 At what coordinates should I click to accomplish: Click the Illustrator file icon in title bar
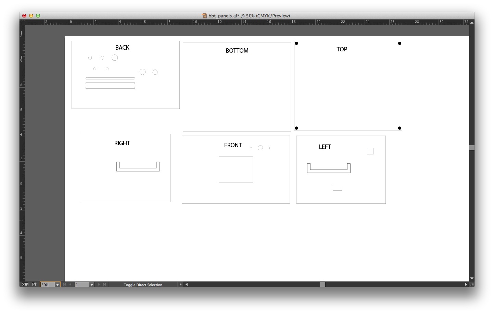[204, 16]
